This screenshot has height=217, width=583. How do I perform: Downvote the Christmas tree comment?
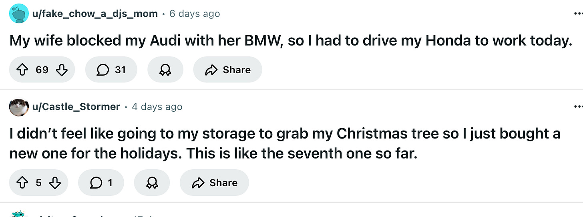click(54, 183)
